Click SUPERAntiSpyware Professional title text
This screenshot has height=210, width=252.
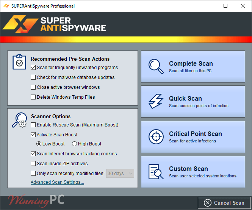tap(43, 6)
